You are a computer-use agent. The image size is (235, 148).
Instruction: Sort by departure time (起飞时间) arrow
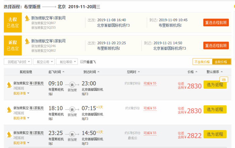[63, 72]
